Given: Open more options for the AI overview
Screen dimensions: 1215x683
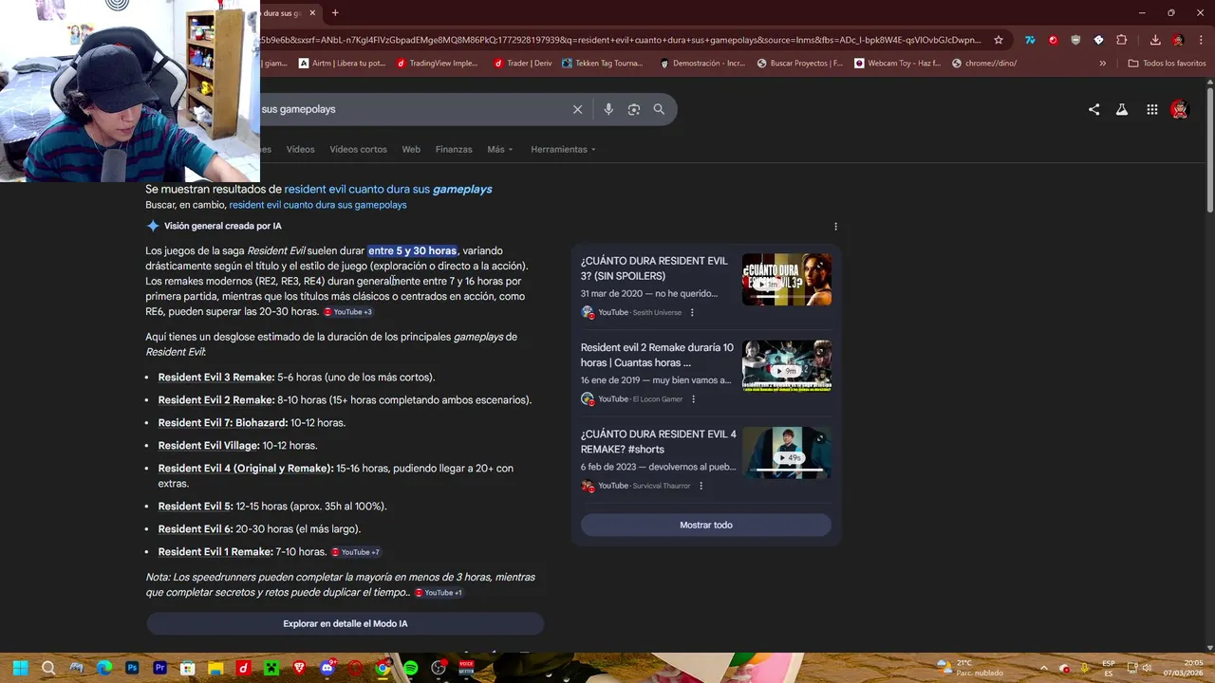Looking at the screenshot, I should [835, 227].
